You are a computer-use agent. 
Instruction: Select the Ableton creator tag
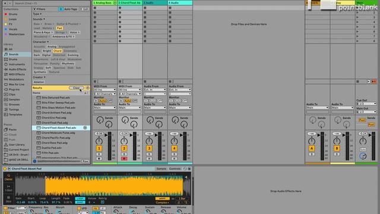[x=39, y=82]
